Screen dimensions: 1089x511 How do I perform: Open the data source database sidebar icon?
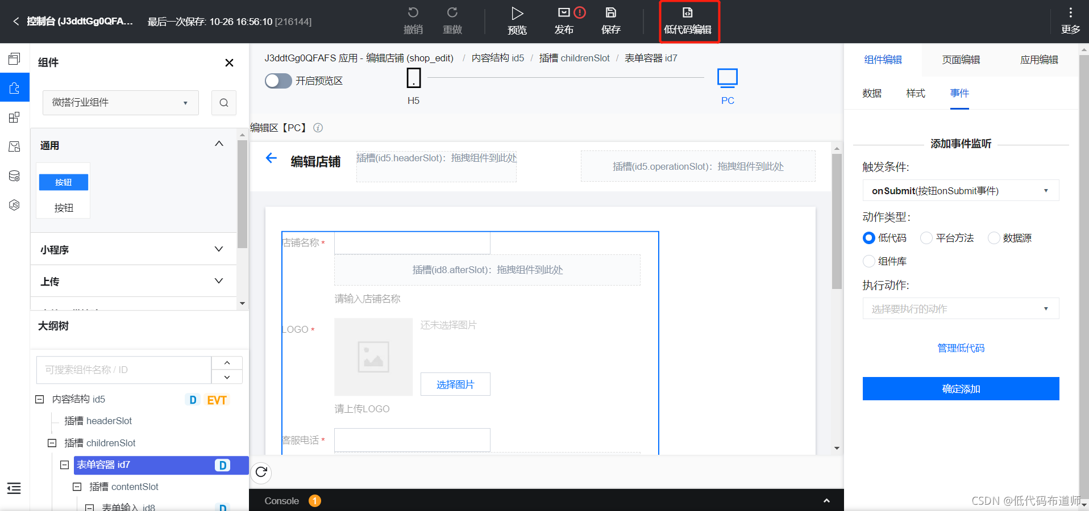point(14,176)
